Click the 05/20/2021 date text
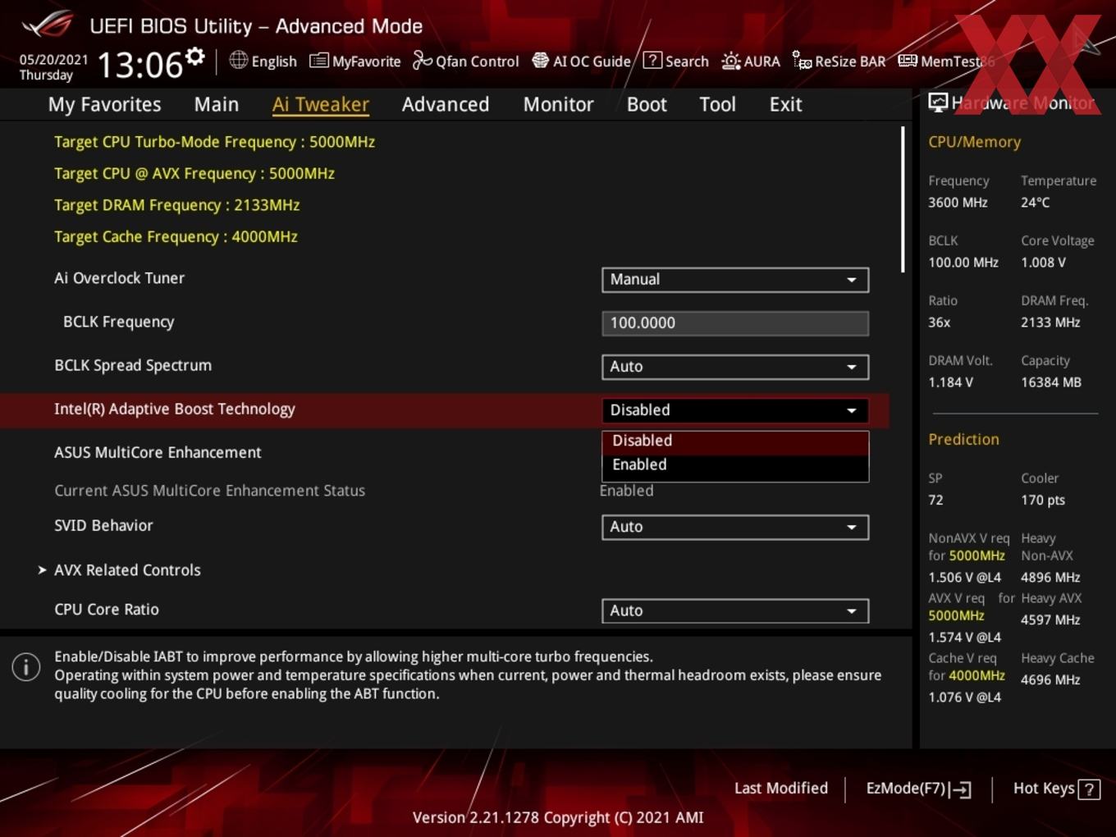Viewport: 1116px width, 837px height. coord(53,59)
